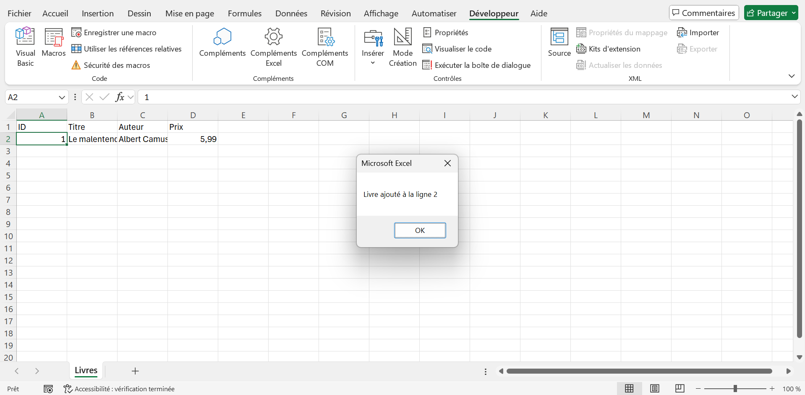Select row header 5
The width and height of the screenshot is (805, 395).
point(8,175)
